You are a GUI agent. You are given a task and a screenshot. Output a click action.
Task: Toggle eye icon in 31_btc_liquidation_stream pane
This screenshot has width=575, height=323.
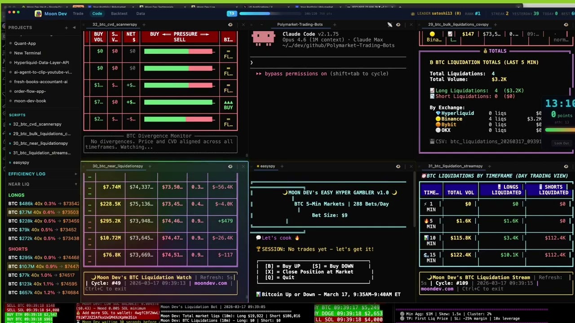(x=566, y=166)
